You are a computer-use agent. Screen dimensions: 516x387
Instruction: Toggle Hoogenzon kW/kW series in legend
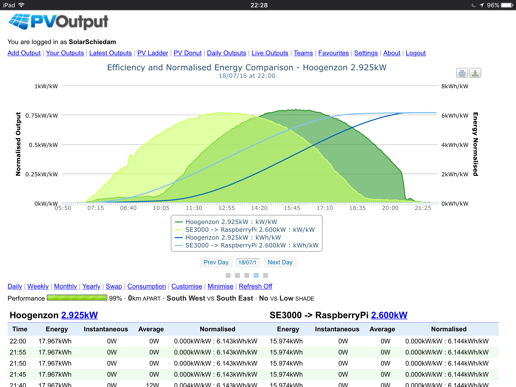[x=231, y=222]
